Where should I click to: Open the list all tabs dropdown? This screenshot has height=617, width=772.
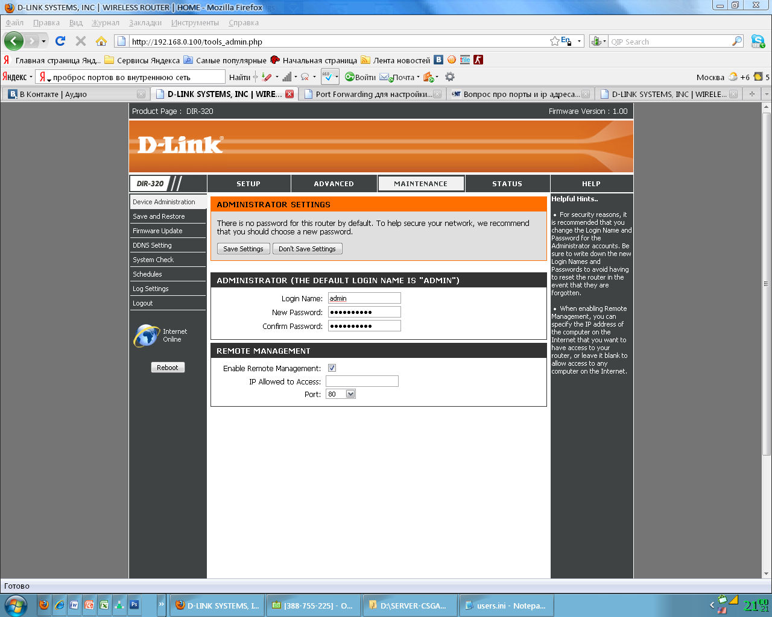767,94
